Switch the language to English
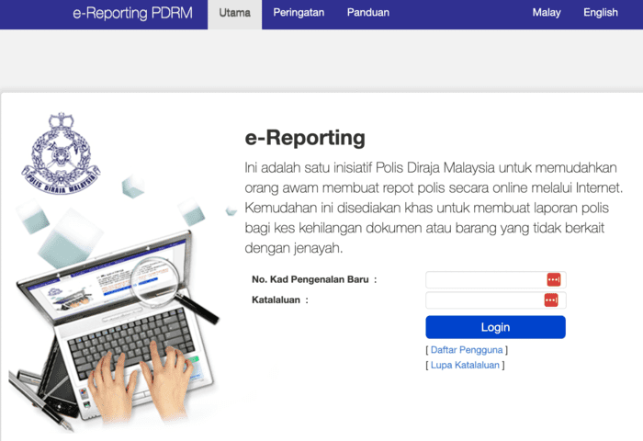This screenshot has height=441, width=643. (x=601, y=13)
